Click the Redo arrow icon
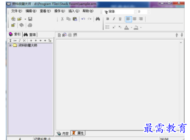Image resolution: width=190 pixels, height=140 pixels. 90,19
